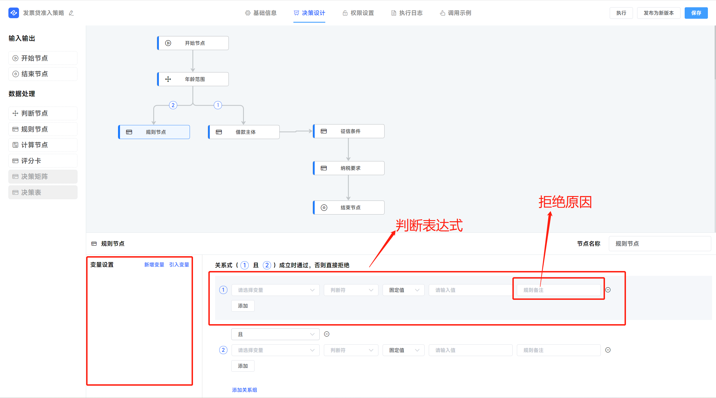The width and height of the screenshot is (716, 398).
Task: Click the 添加关系组 link
Action: tap(244, 390)
